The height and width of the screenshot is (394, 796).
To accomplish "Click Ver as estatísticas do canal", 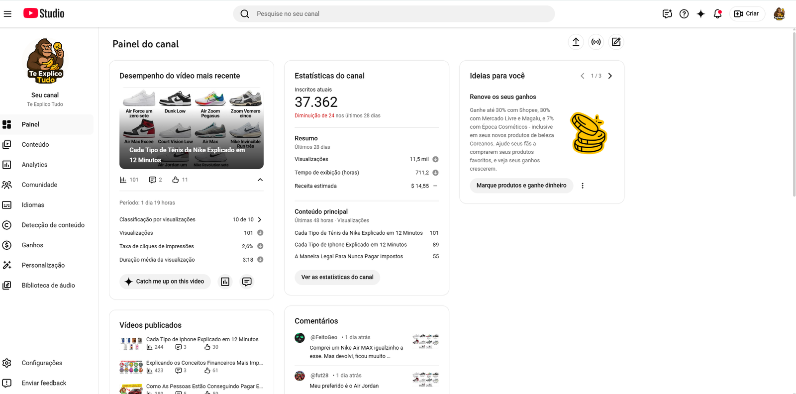I will click(337, 277).
